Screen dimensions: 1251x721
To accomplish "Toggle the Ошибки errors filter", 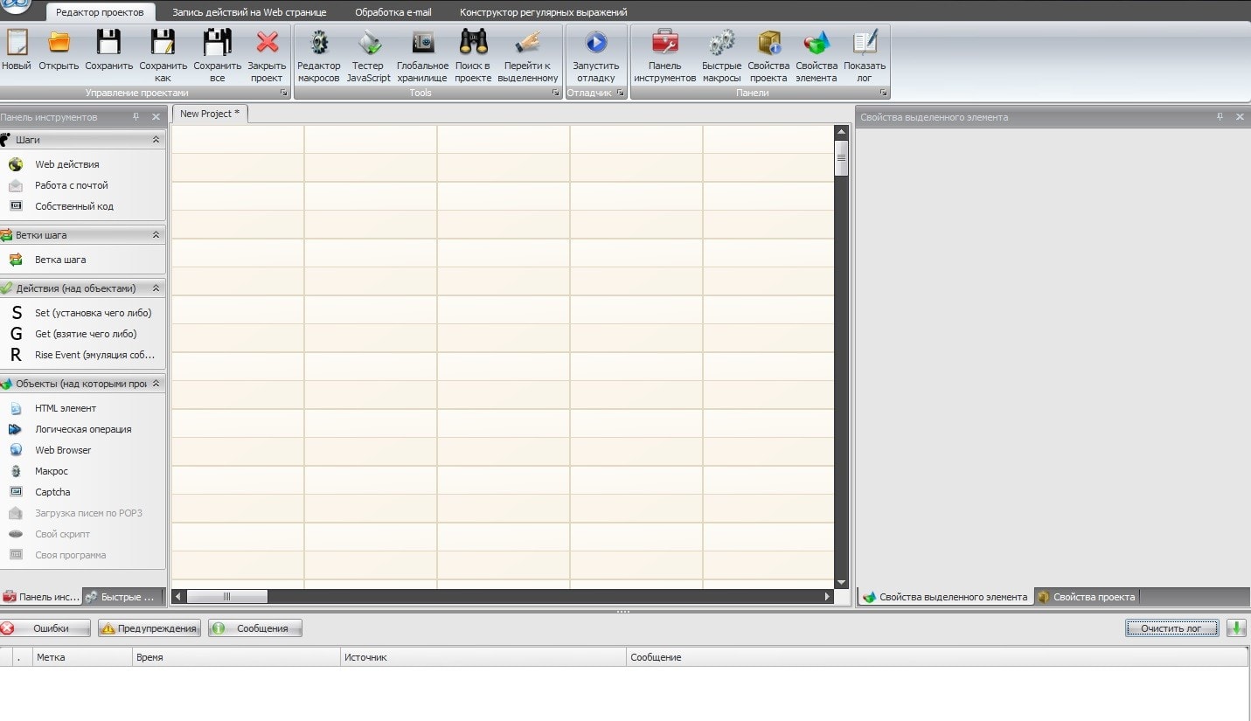I will tap(46, 628).
